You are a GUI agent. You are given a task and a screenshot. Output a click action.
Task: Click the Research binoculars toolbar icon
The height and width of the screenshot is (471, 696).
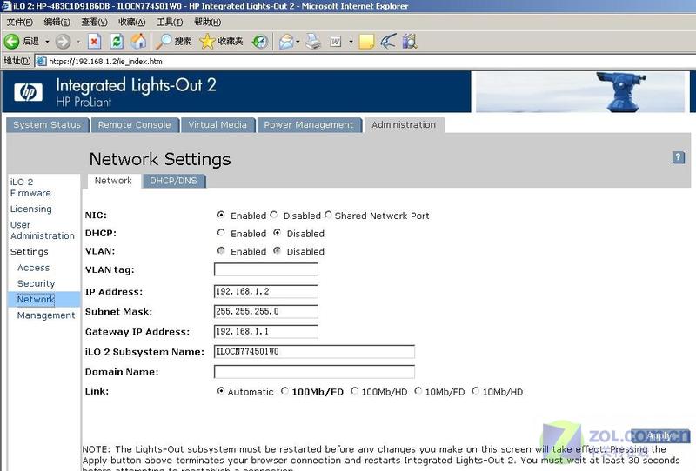pyautogui.click(x=410, y=42)
